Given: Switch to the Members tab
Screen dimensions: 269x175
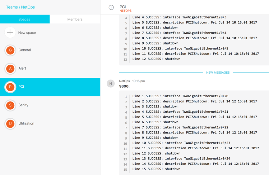Looking at the screenshot, I should click(x=75, y=19).
